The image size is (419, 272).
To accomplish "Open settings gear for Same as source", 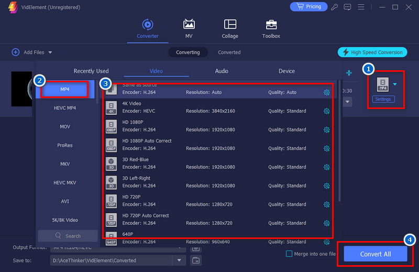I will 326,93.
